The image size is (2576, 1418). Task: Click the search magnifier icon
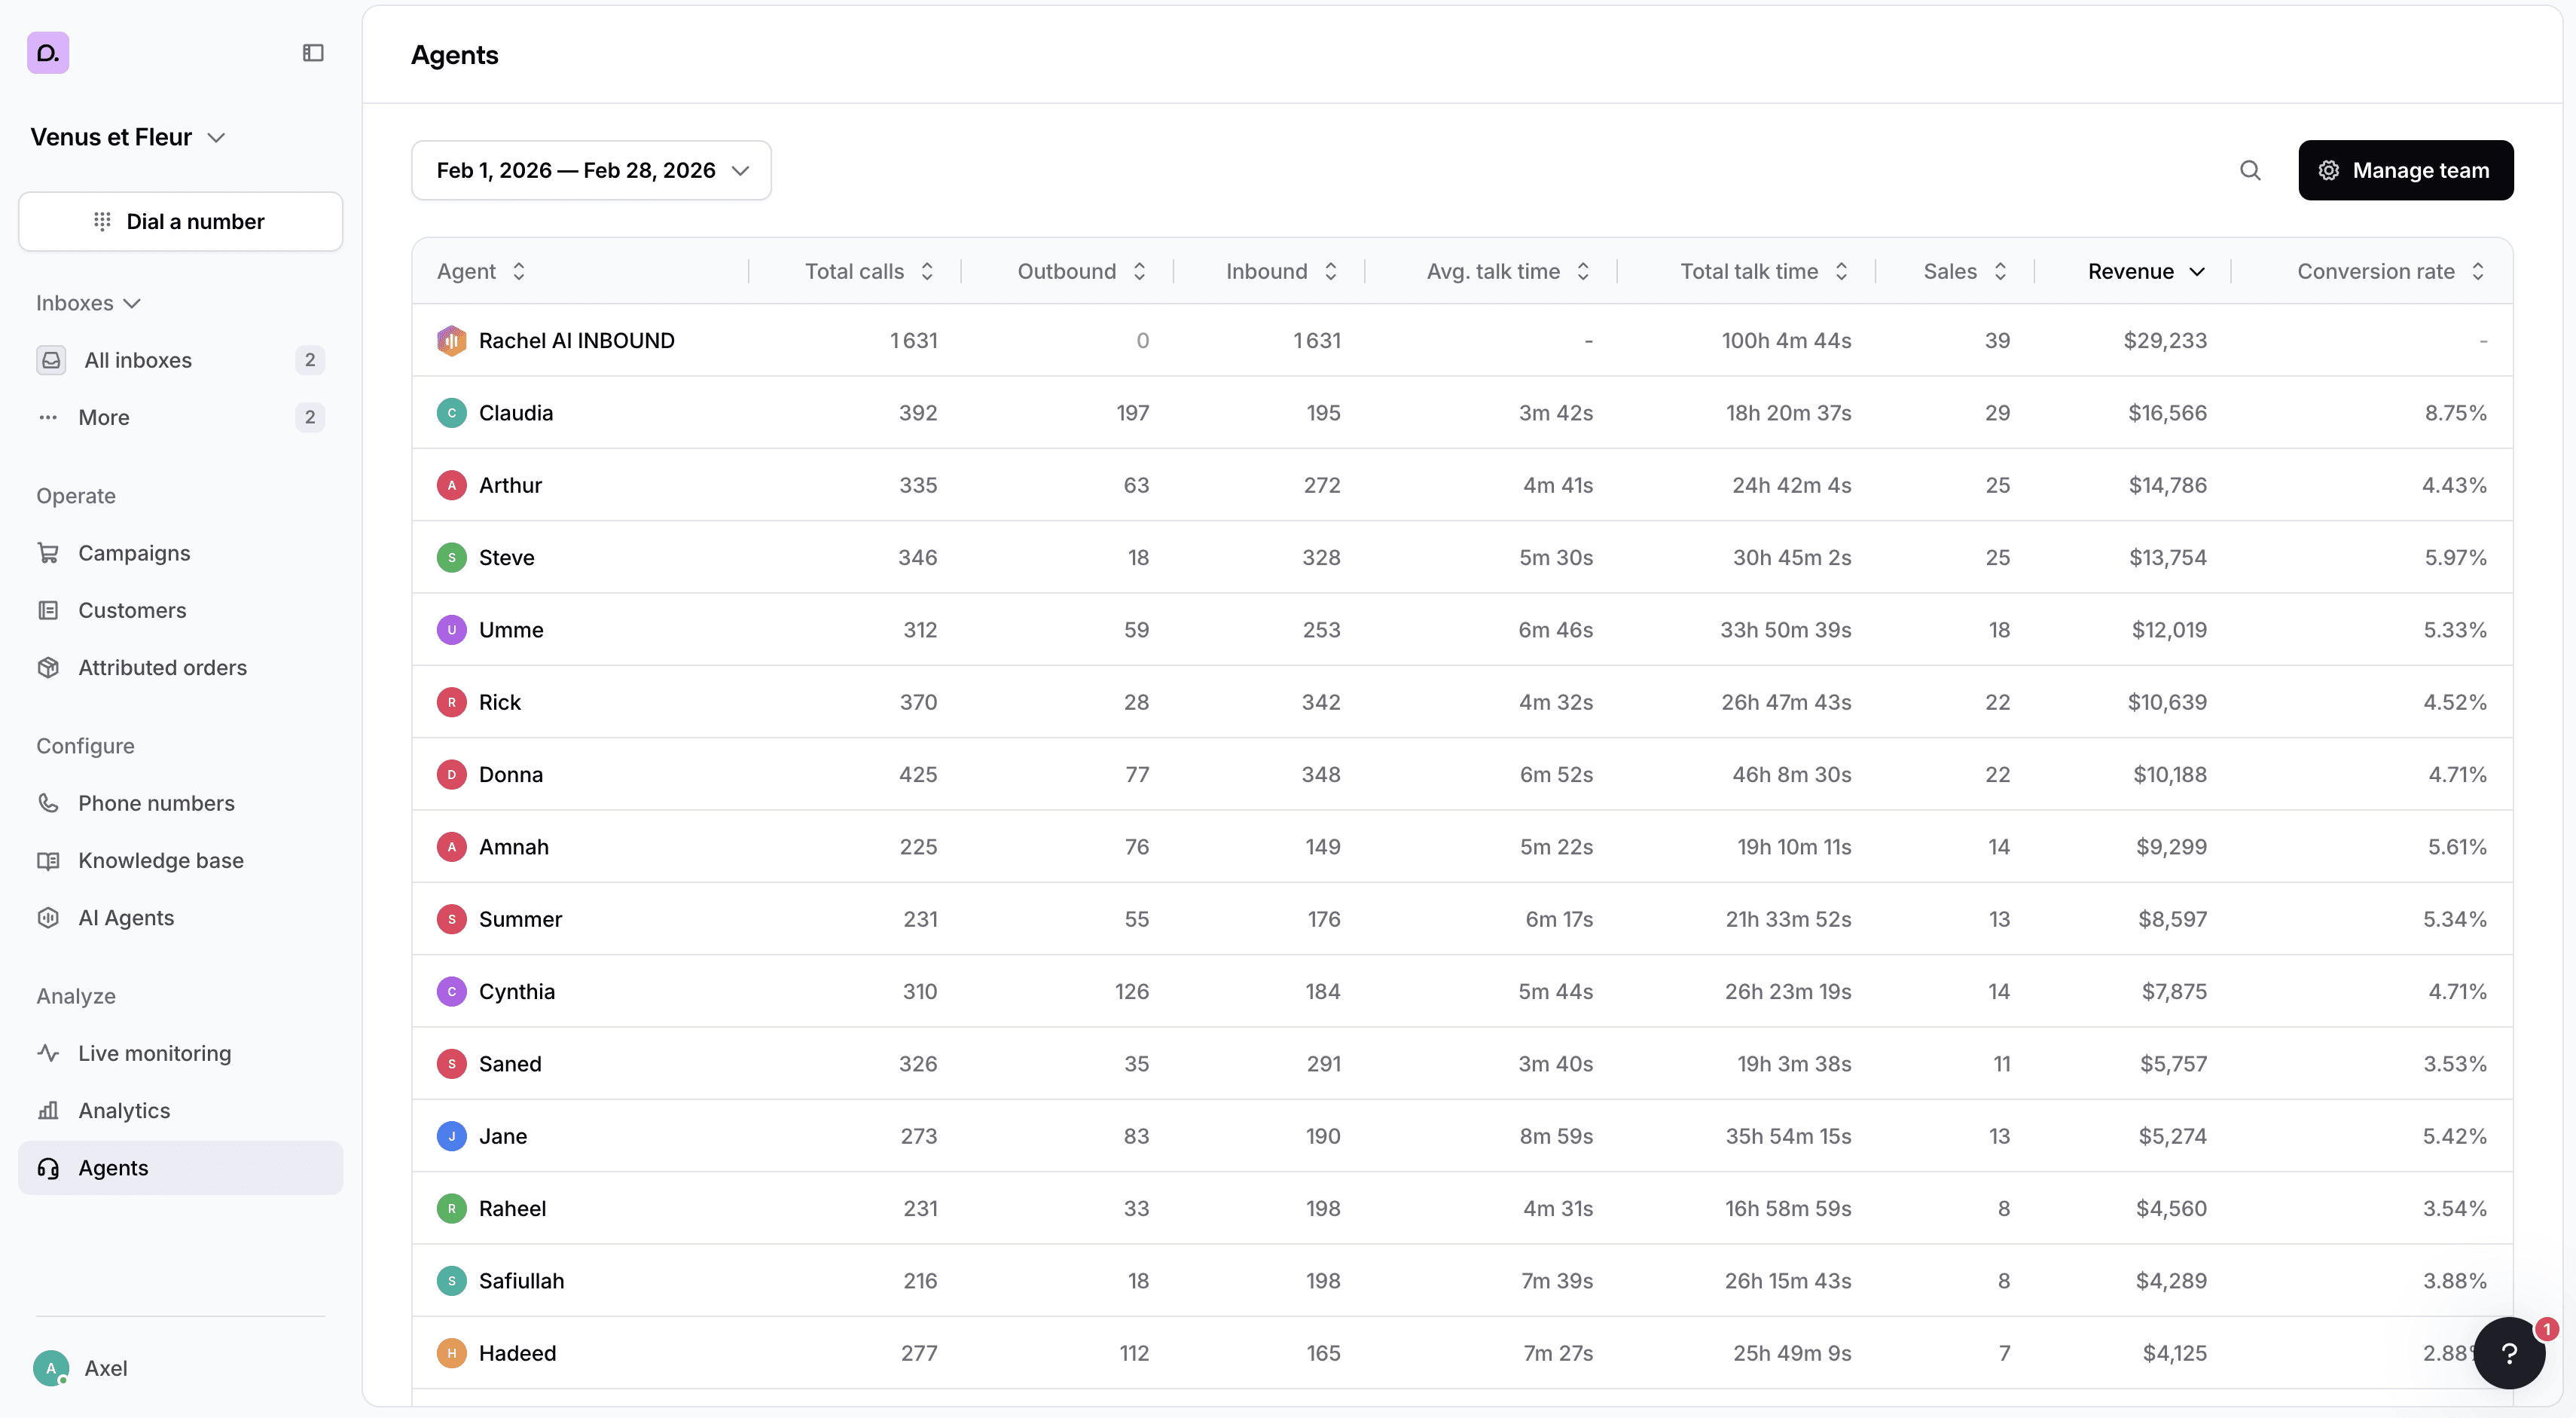tap(2250, 171)
